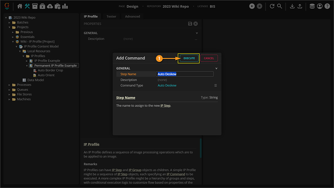Save properties with the floppy disk icon
This screenshot has height=188, width=334.
(190, 24)
